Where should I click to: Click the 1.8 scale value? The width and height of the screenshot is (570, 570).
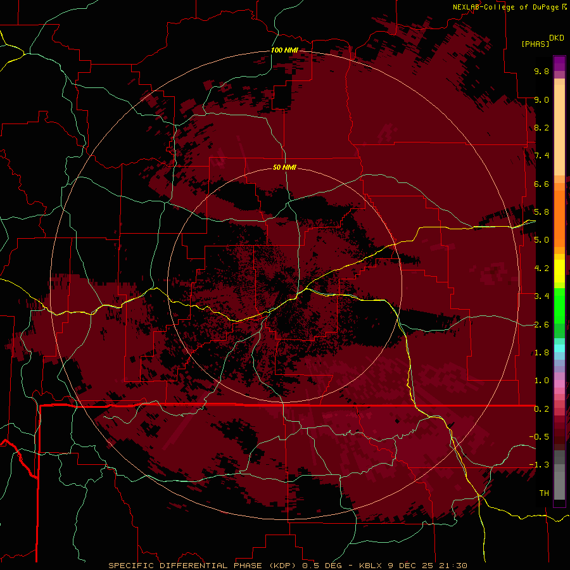click(x=541, y=353)
